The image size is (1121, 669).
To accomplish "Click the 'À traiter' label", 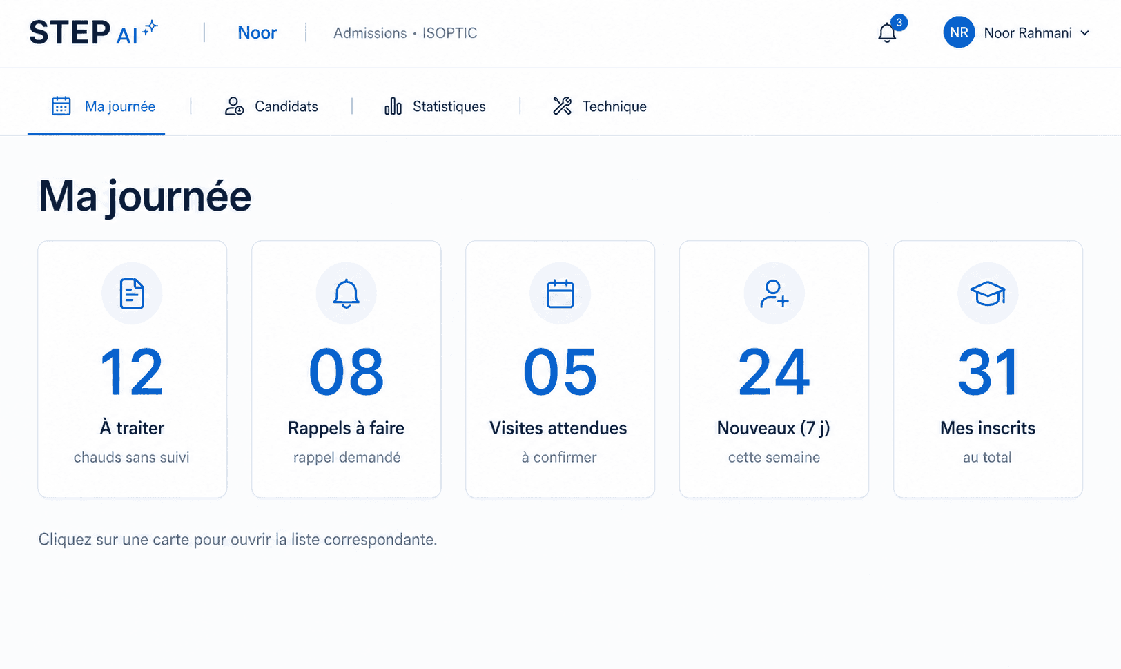I will click(x=132, y=428).
